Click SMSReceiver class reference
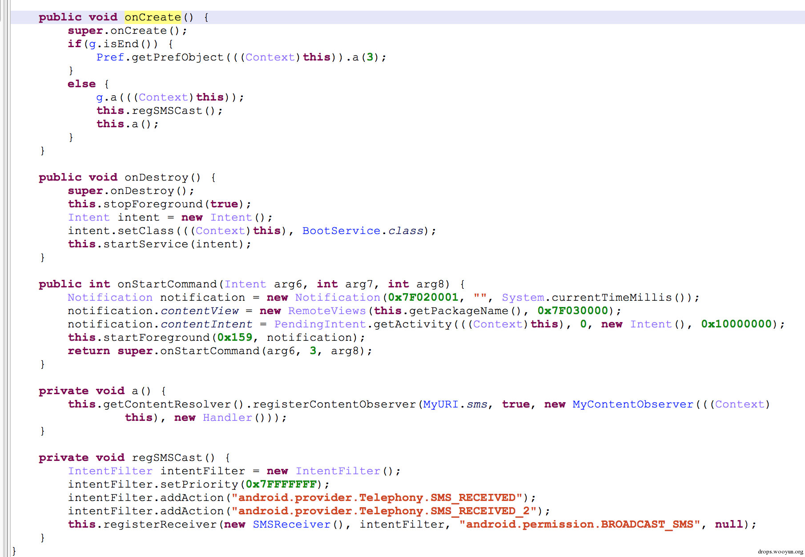This screenshot has width=805, height=557. [x=291, y=525]
